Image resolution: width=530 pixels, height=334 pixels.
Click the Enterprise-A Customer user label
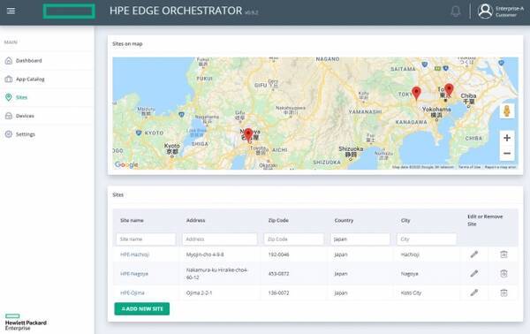(x=510, y=11)
